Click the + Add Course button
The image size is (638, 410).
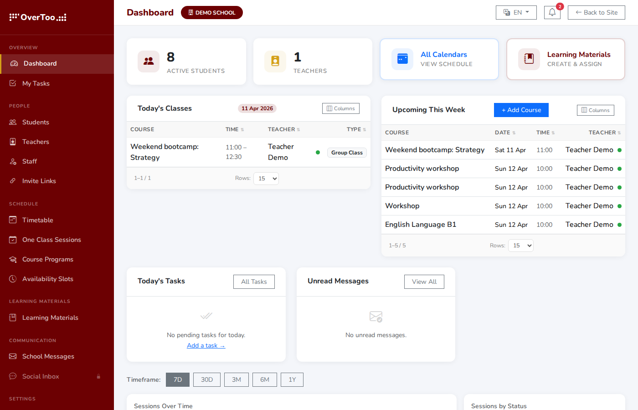click(x=521, y=110)
